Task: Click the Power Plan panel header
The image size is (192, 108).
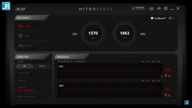Action: tap(32, 57)
